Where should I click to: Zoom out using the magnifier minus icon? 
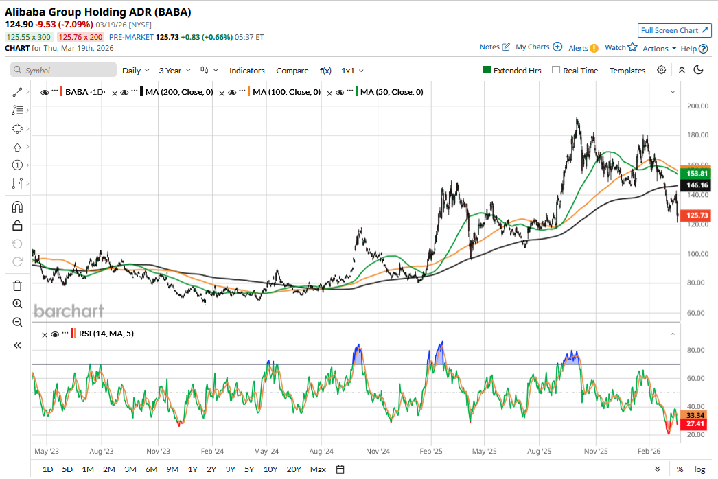(18, 322)
